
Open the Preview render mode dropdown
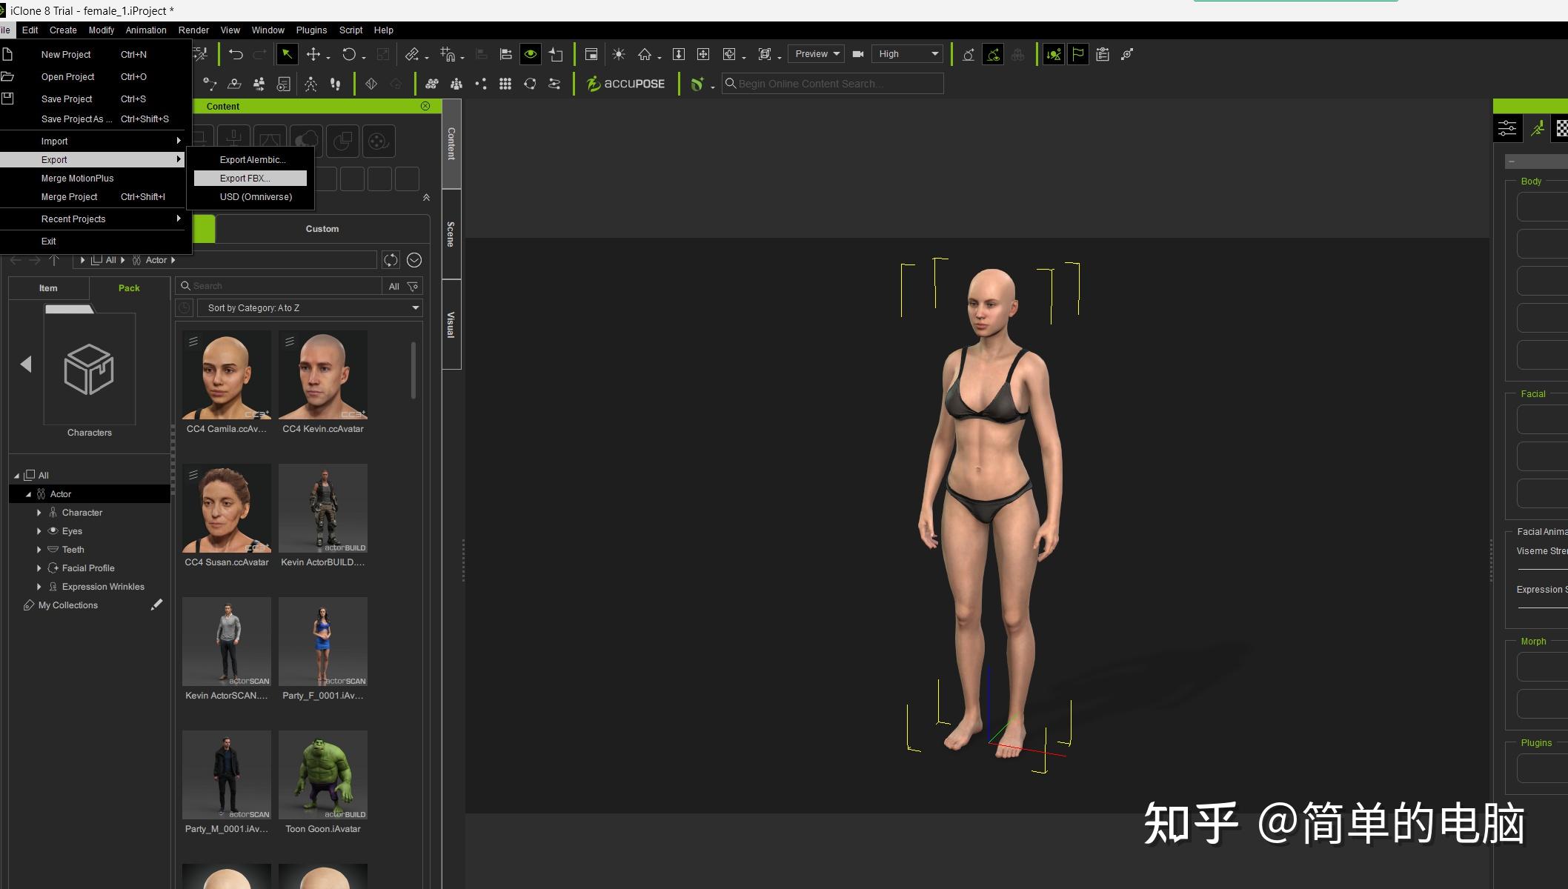point(817,54)
